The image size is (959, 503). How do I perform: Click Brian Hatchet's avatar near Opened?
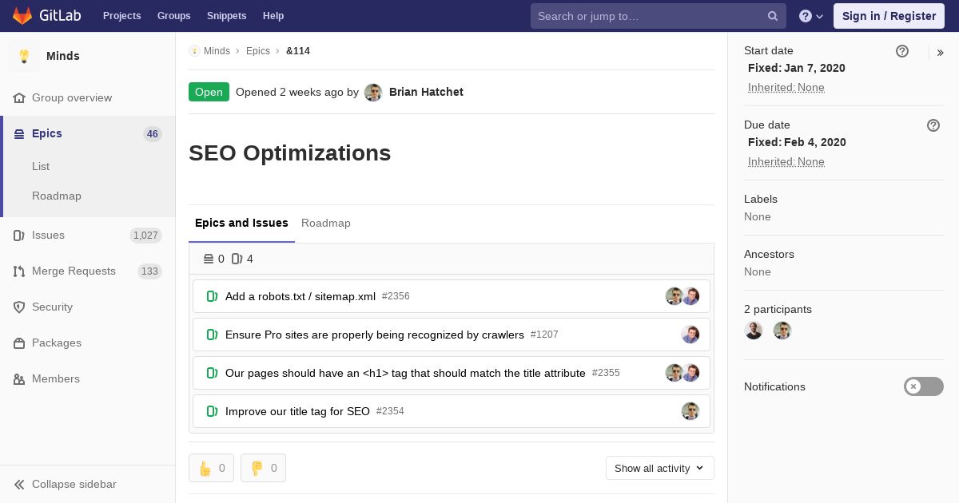[x=373, y=93]
